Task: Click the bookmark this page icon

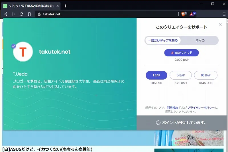Action: [x=29, y=14]
